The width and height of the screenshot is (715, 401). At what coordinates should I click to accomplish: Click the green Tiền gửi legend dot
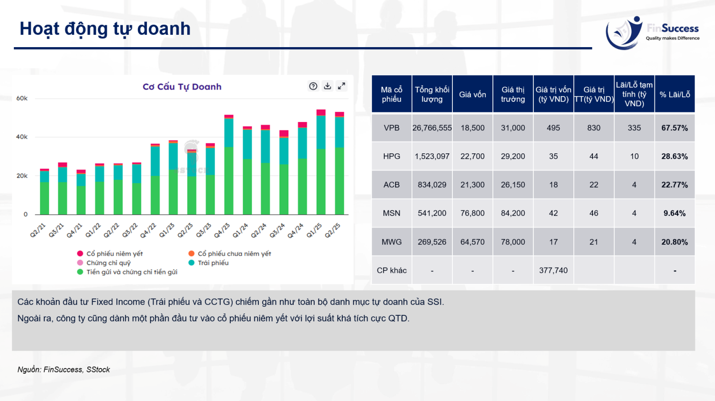pos(80,272)
